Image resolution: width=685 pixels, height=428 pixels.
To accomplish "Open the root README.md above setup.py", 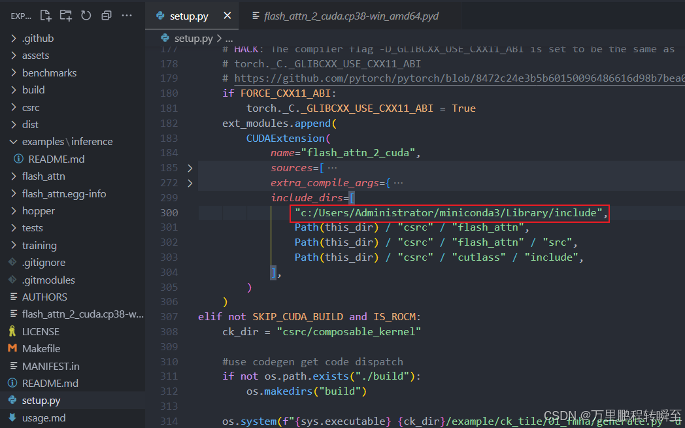I will [73, 384].
